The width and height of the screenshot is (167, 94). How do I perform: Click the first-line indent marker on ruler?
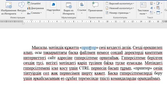click(x=32, y=21)
